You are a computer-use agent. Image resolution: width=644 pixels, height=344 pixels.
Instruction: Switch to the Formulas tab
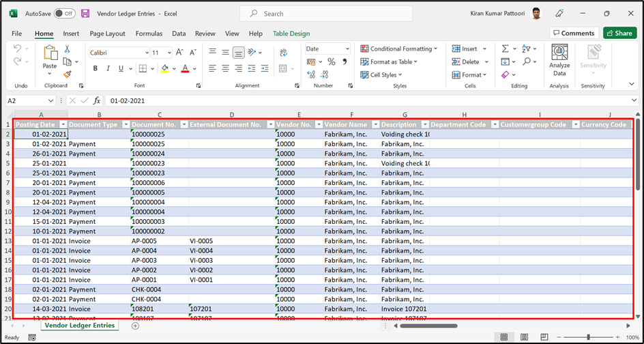tap(149, 33)
